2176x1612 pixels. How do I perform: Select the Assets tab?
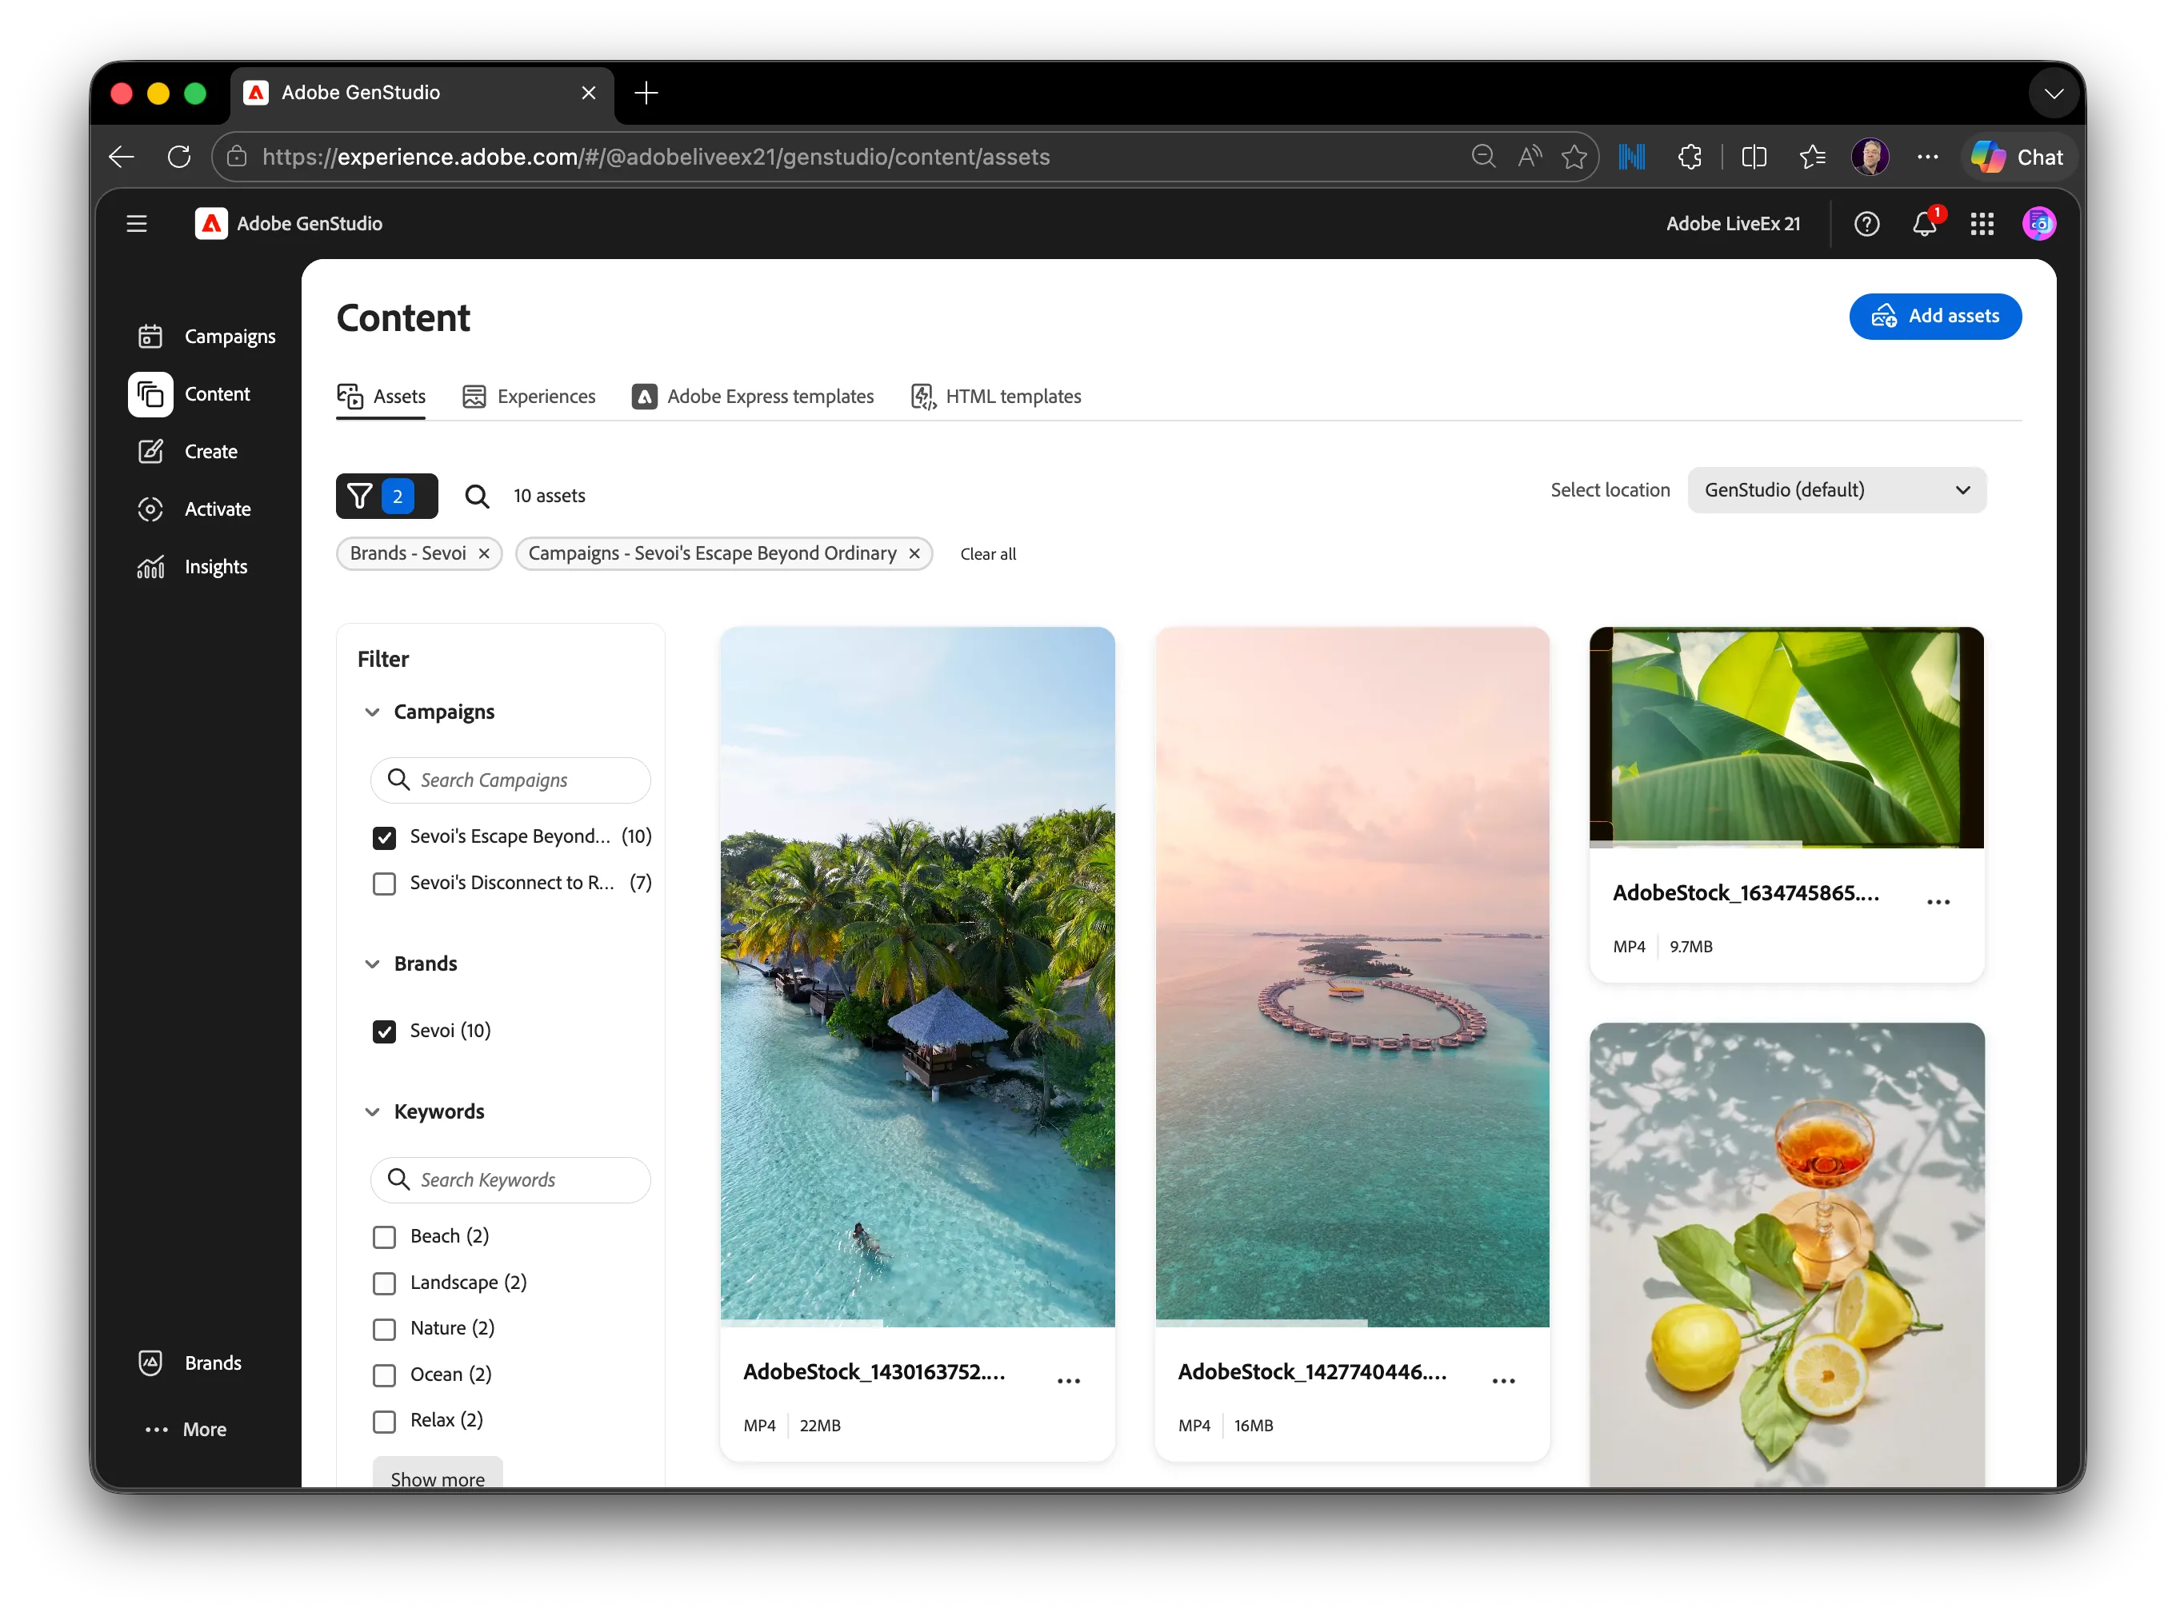tap(381, 396)
